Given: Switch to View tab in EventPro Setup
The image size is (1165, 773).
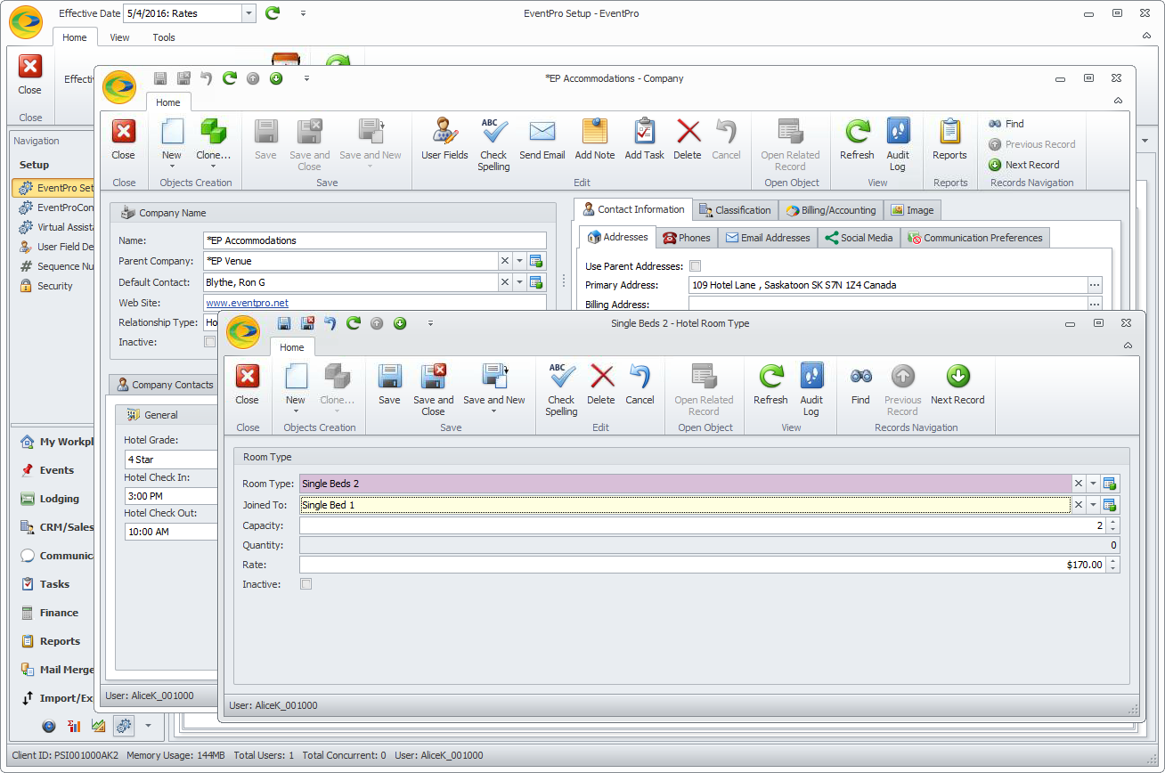Looking at the screenshot, I should pos(119,37).
